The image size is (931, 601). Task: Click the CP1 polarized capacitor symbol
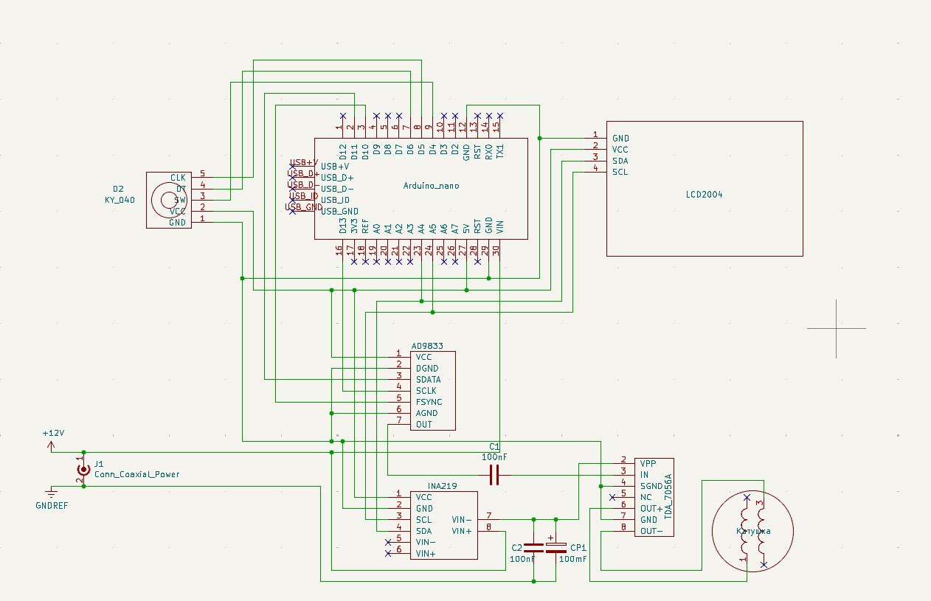click(x=556, y=547)
